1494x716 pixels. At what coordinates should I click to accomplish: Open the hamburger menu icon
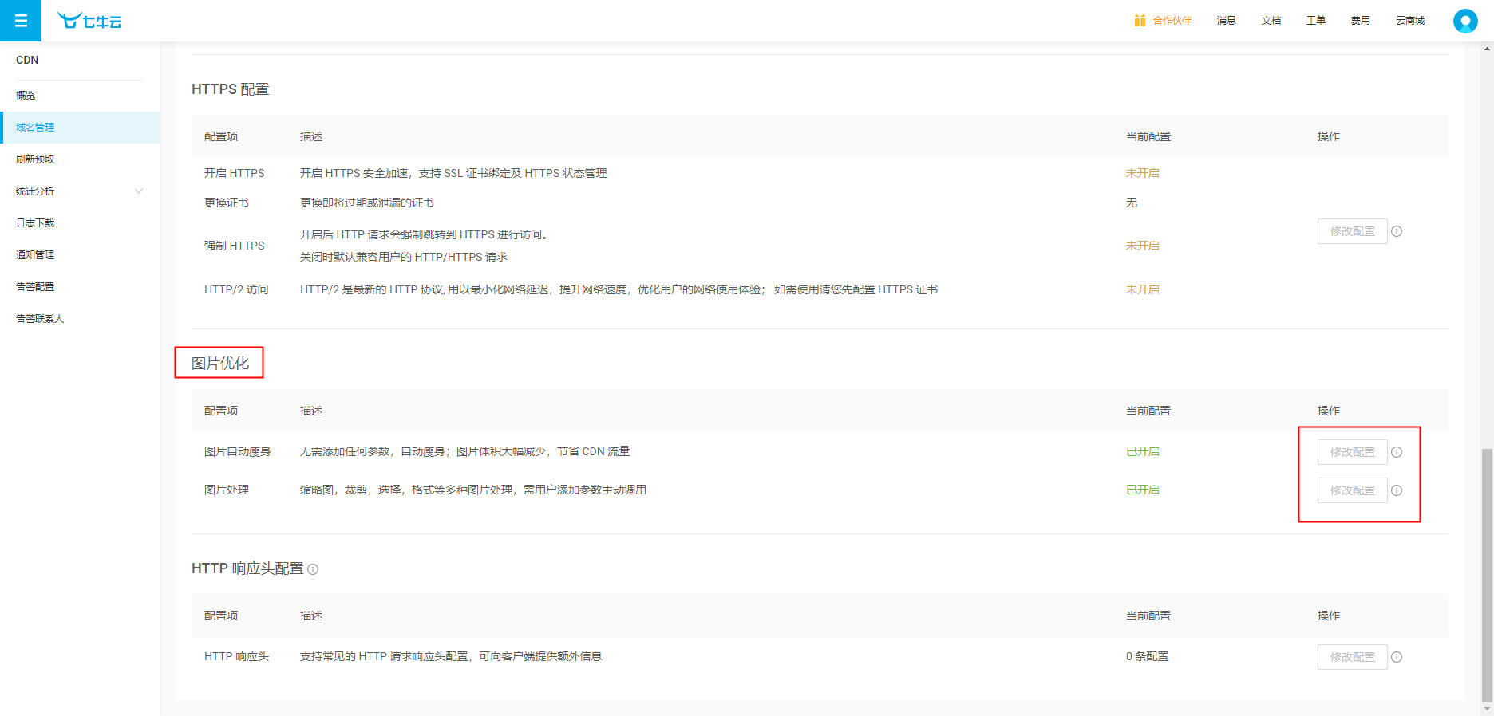click(21, 21)
